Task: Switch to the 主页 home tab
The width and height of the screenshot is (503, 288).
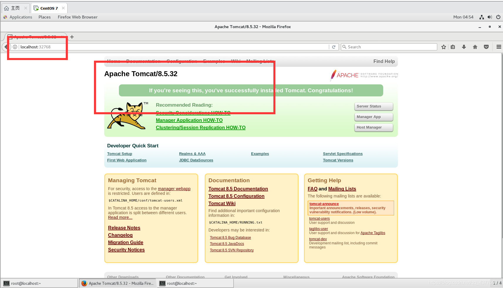Action: pyautogui.click(x=16, y=8)
